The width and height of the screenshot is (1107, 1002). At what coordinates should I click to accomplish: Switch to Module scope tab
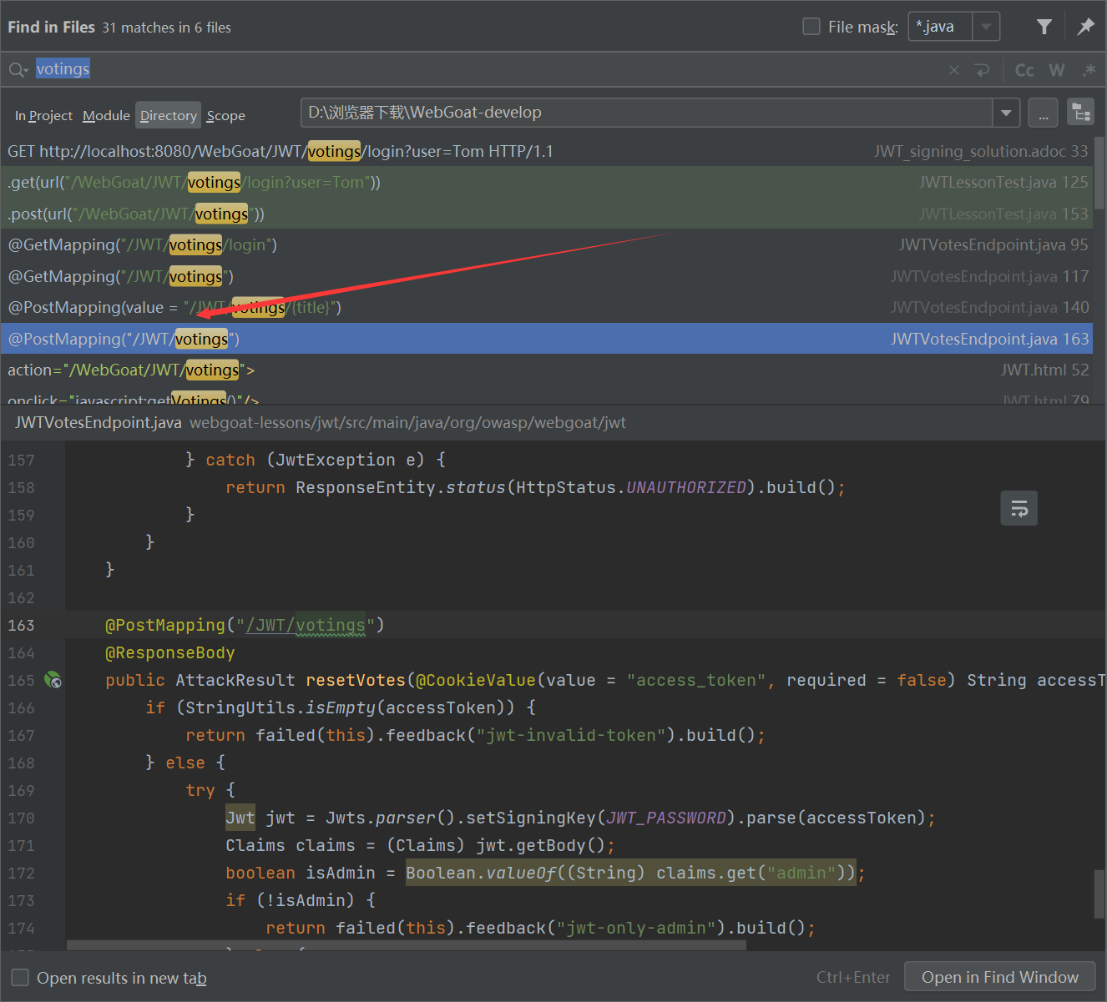coord(106,116)
